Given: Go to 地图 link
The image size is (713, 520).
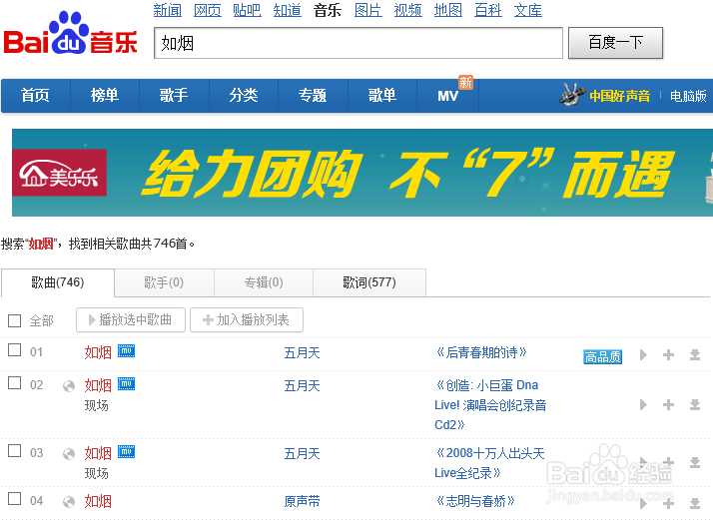Looking at the screenshot, I should coord(448,10).
